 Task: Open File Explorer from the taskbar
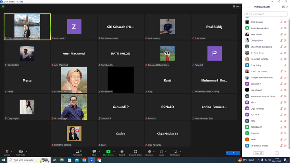[x=62, y=160]
